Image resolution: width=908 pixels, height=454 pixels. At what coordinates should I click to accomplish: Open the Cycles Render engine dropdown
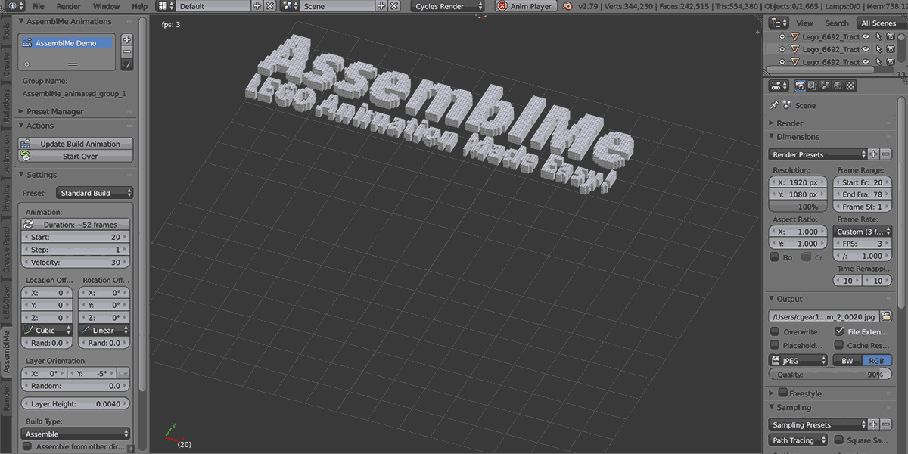coord(449,6)
